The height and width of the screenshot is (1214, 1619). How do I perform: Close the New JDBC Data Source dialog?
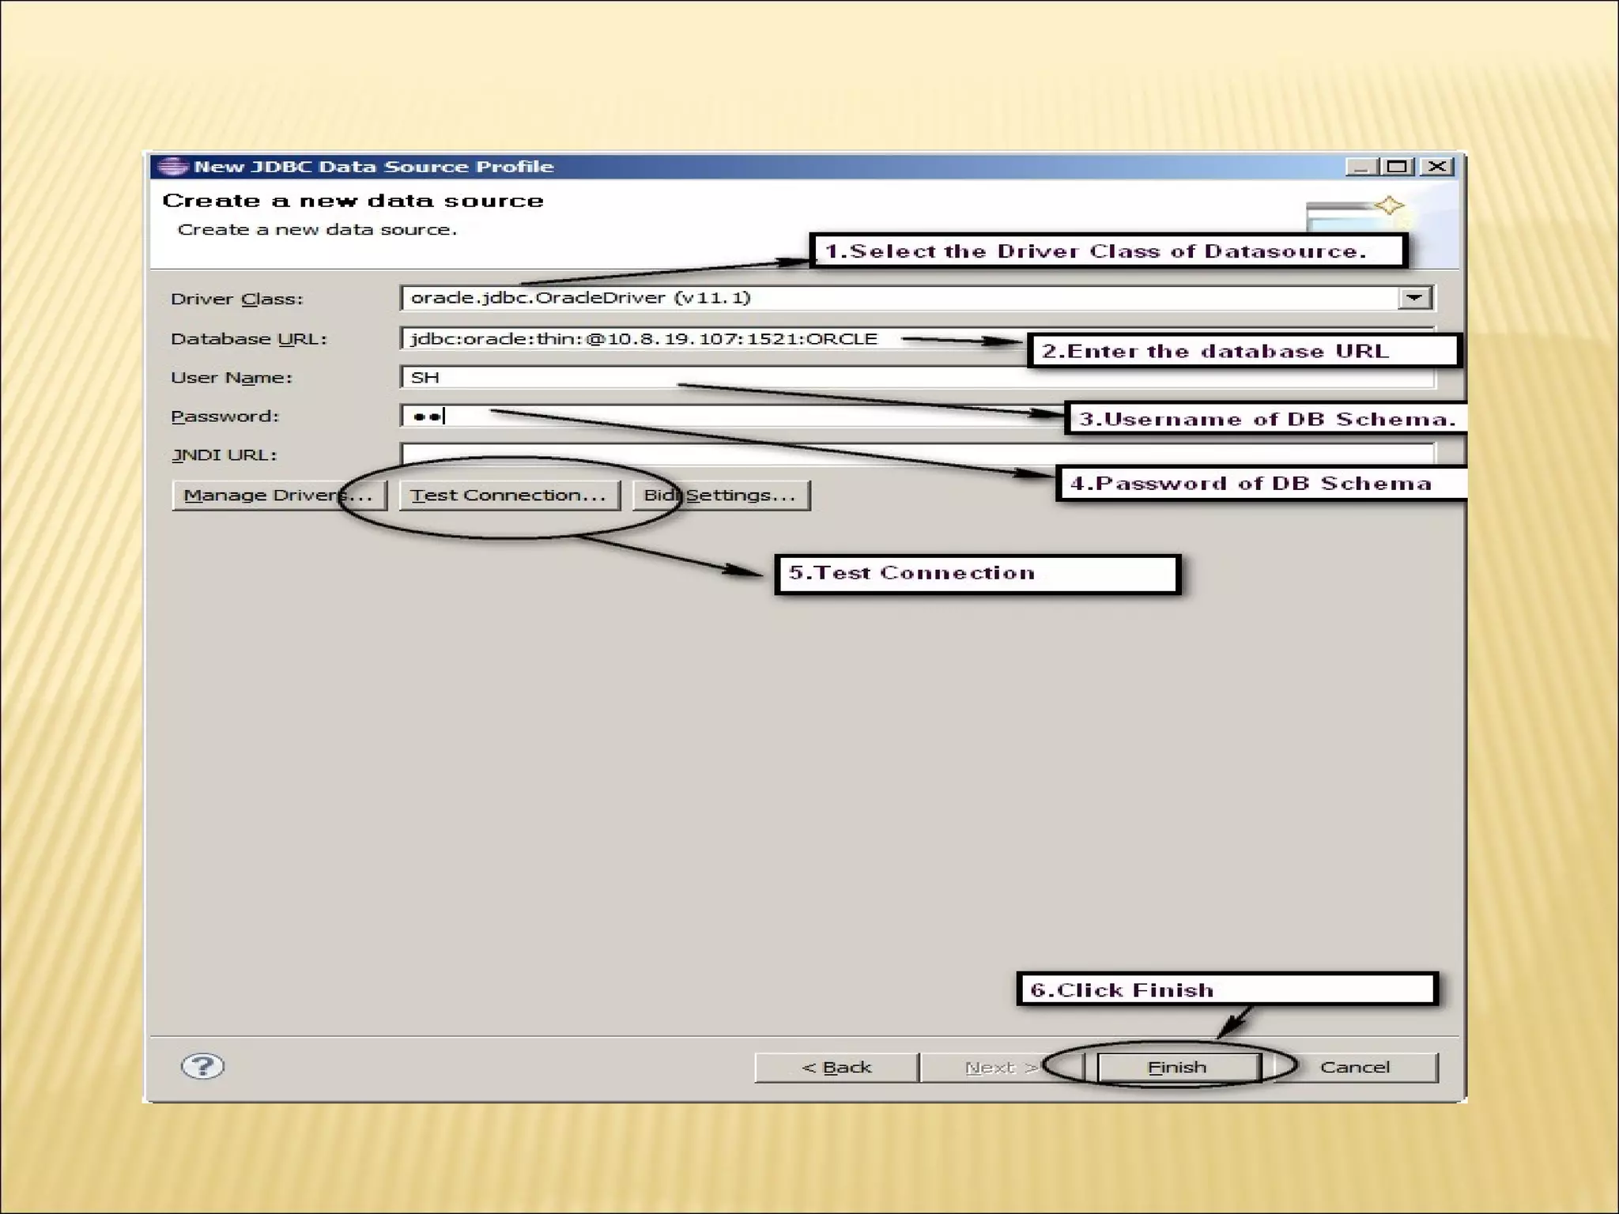point(1437,167)
